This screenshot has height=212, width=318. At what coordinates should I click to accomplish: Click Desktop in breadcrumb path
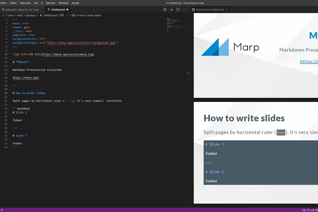(31, 16)
